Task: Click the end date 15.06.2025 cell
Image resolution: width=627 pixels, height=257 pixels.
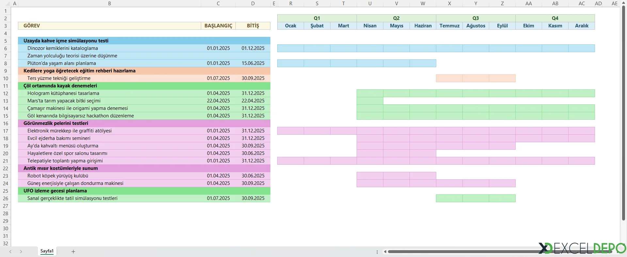Action: (253, 63)
